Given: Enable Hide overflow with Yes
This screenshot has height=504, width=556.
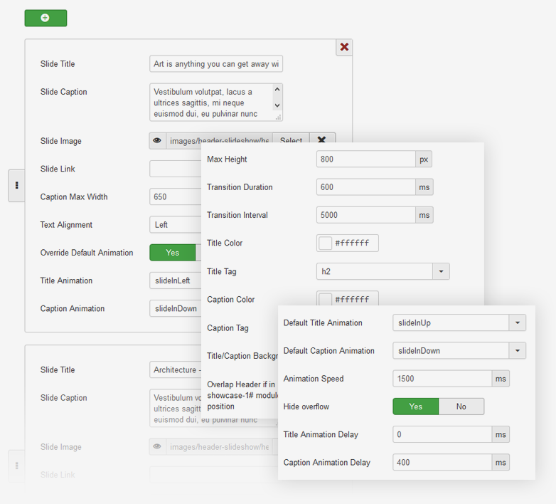Looking at the screenshot, I should coord(415,406).
